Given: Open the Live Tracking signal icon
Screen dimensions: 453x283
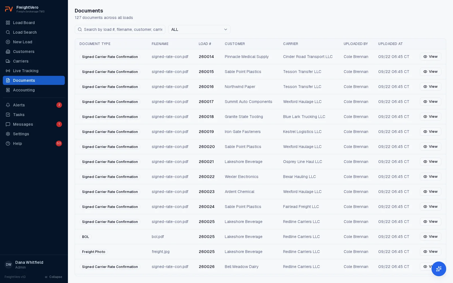Looking at the screenshot, I should click(x=8, y=71).
